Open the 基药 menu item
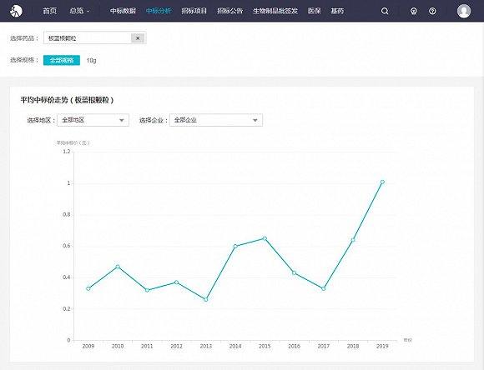The width and height of the screenshot is (484, 370). [337, 11]
